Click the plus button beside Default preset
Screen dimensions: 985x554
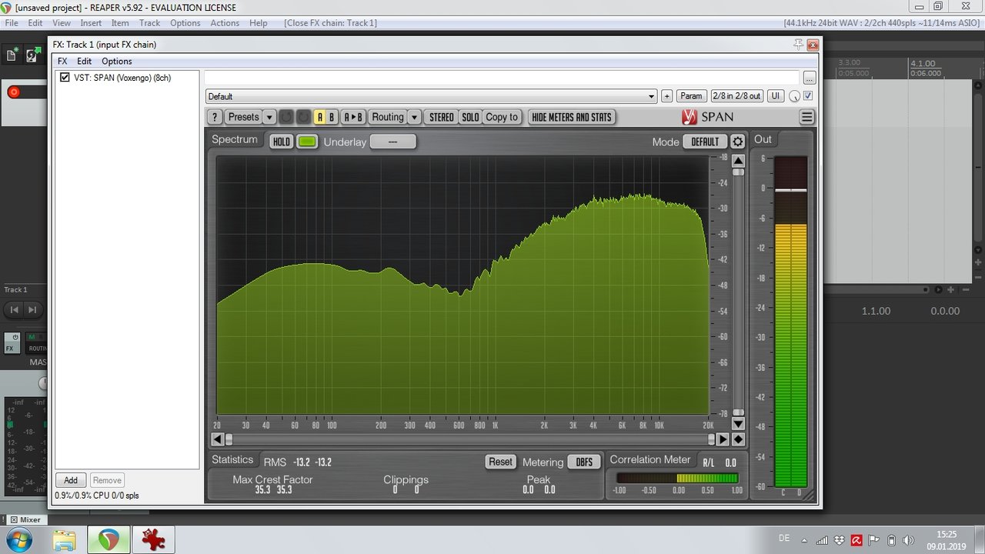tap(666, 96)
